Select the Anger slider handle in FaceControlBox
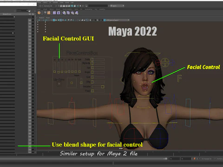Viewport: 223px width, 167px height. (92, 72)
